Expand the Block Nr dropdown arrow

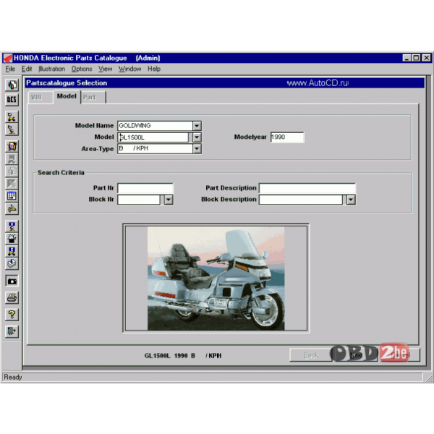[x=169, y=200]
